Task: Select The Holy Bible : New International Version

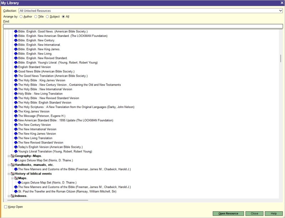Action: 45,89
